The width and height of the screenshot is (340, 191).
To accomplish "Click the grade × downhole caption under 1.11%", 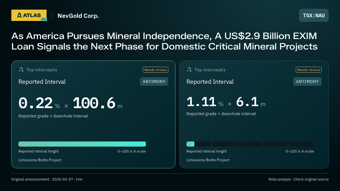I will [221, 114].
